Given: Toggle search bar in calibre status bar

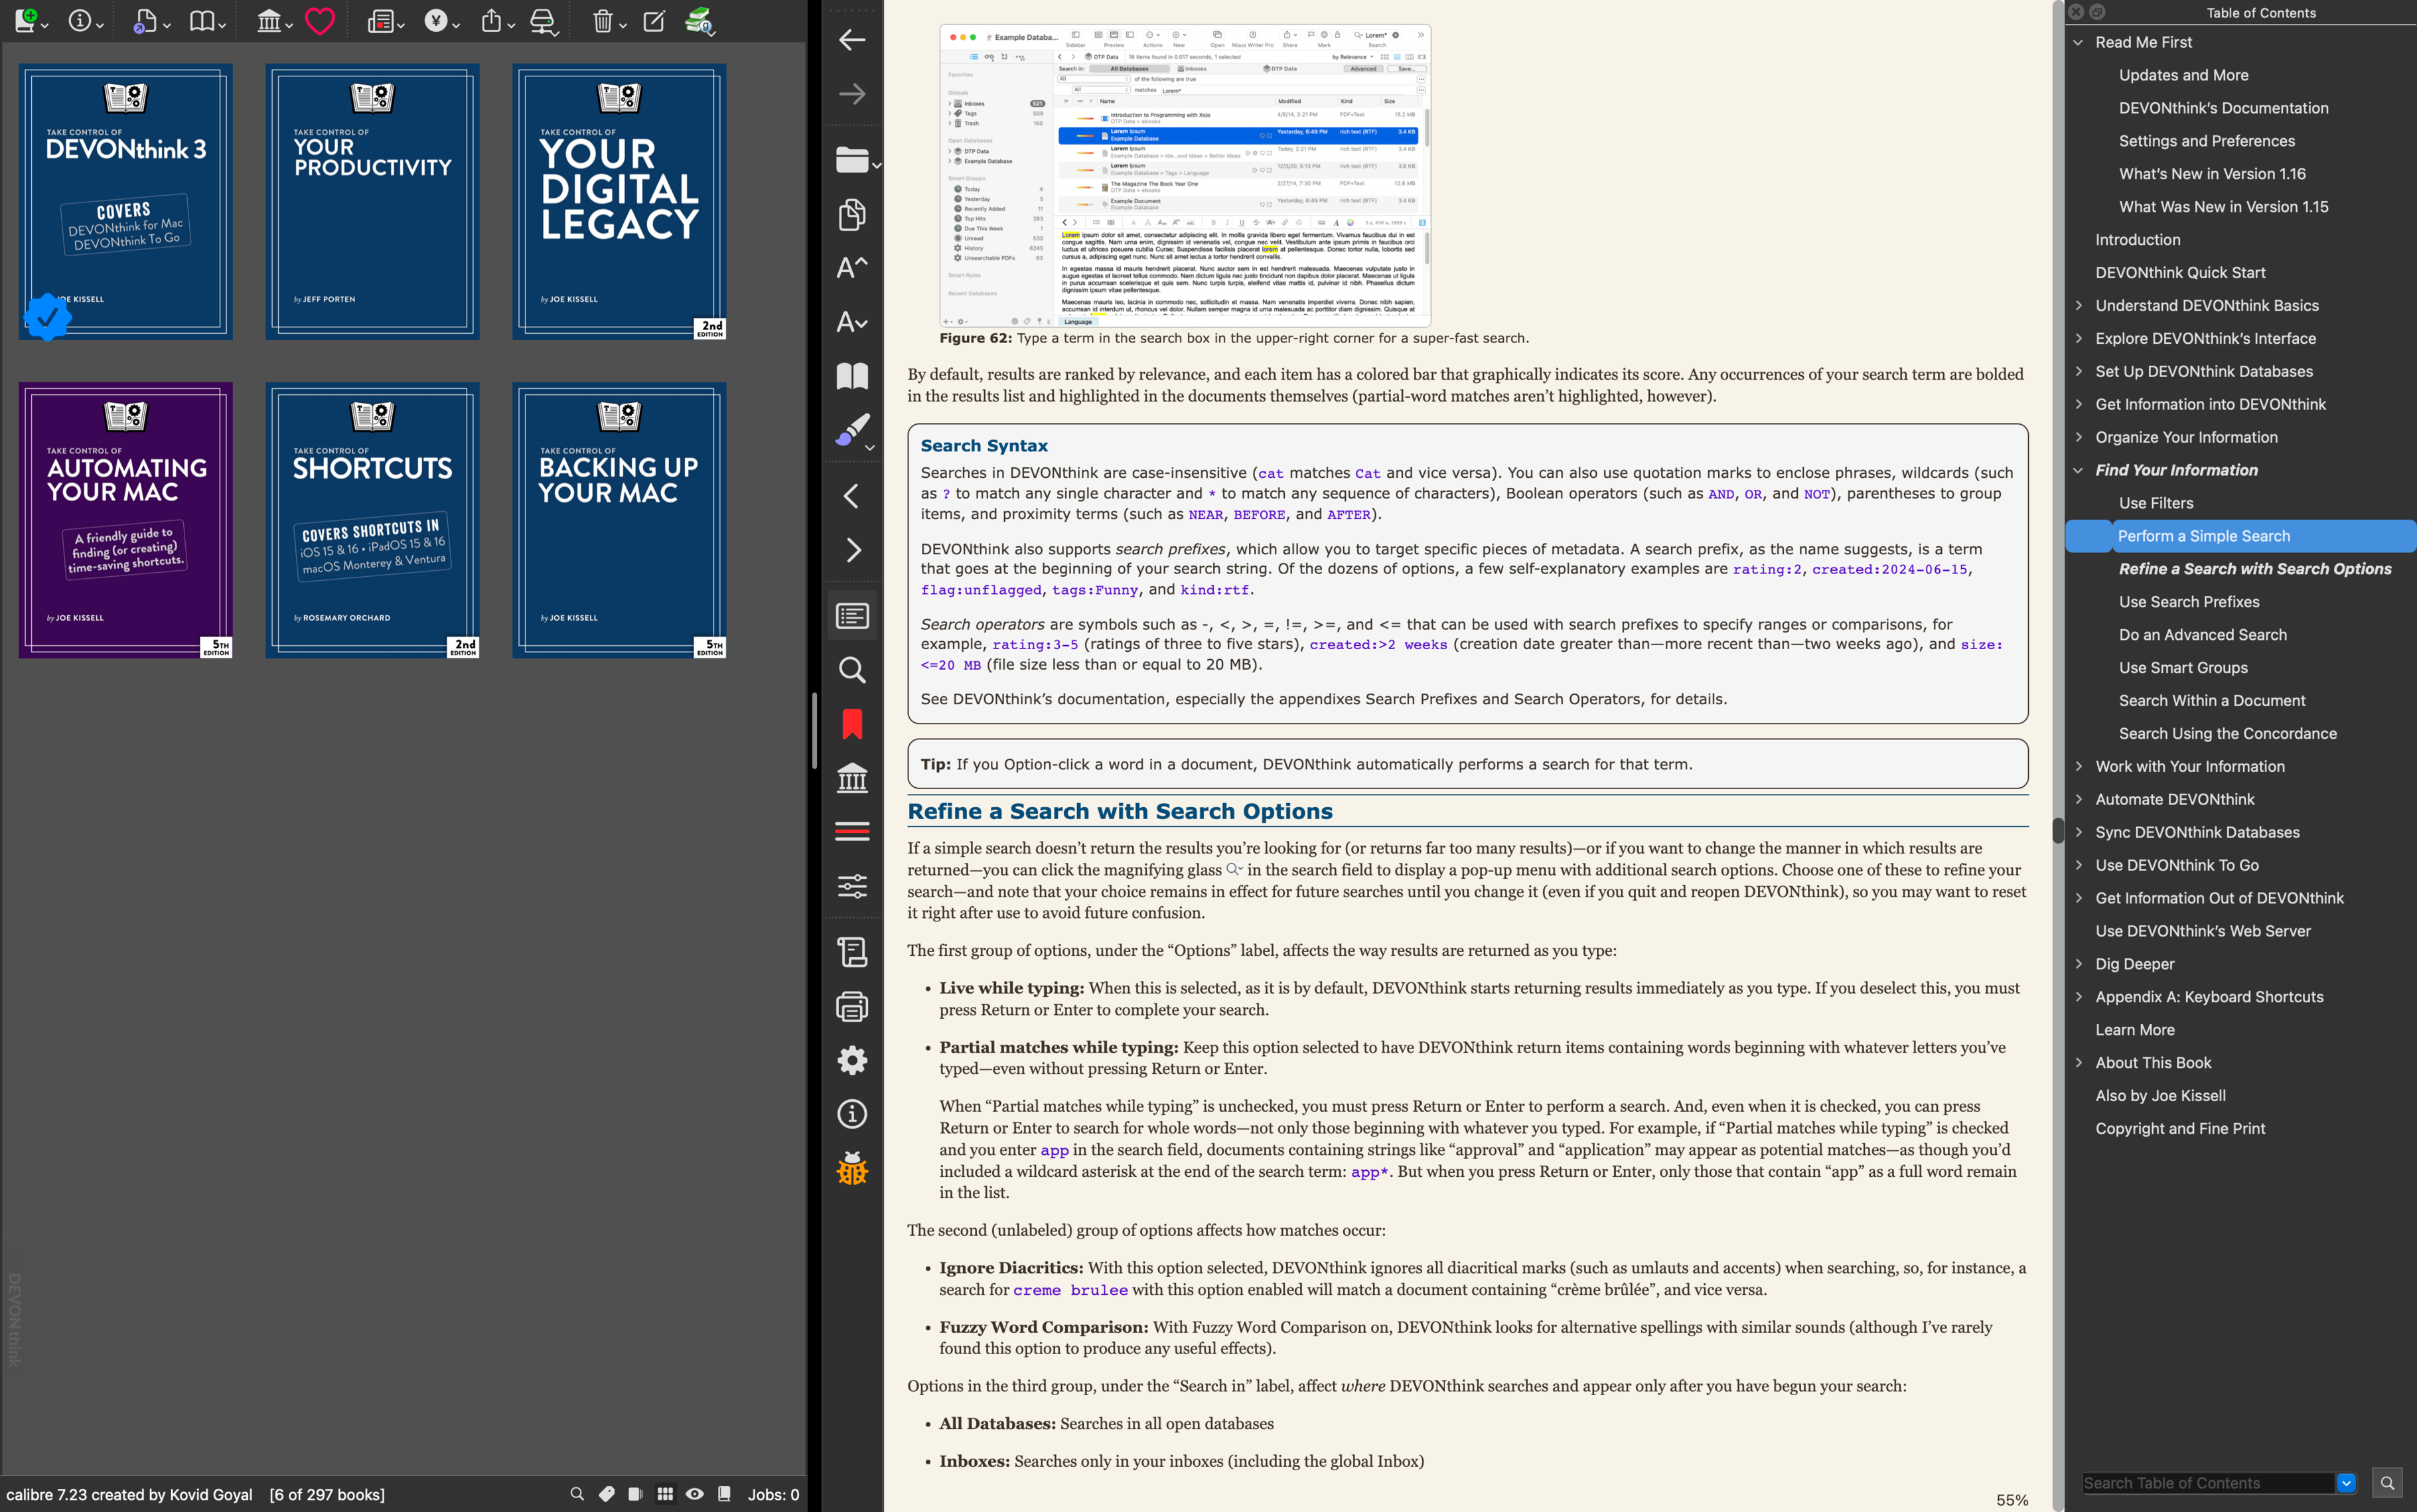Looking at the screenshot, I should point(577,1494).
